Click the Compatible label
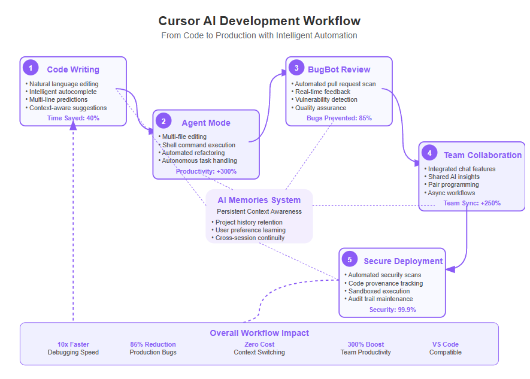This screenshot has height=379, width=530. 446,352
